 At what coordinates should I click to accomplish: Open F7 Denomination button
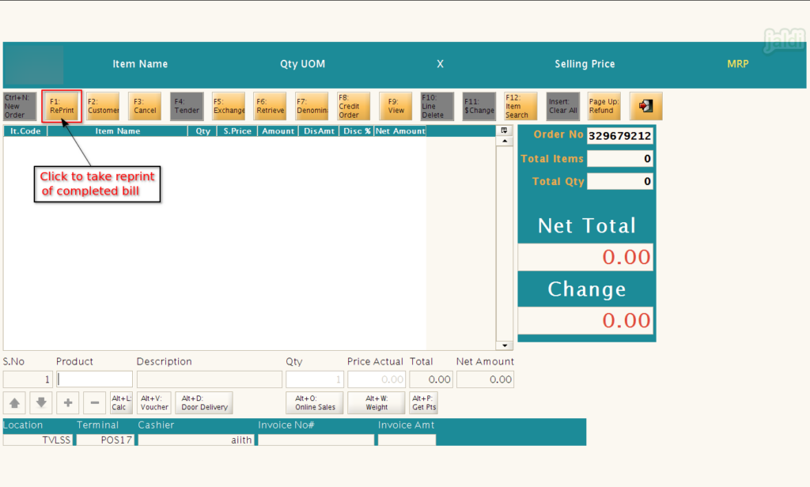point(312,107)
